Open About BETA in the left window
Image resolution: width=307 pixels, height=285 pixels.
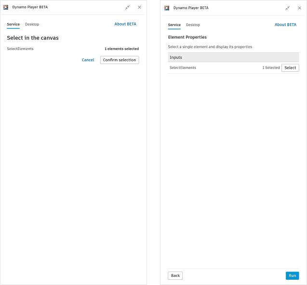[125, 24]
